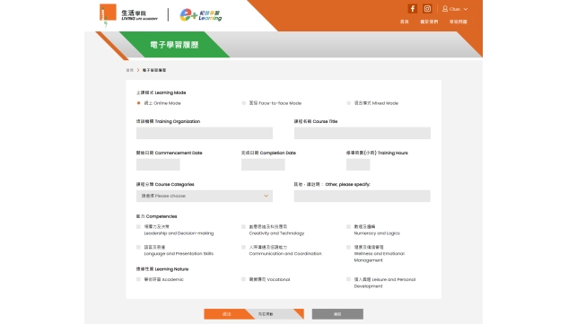
Task: Expand the user account chevron
Action: 466,9
